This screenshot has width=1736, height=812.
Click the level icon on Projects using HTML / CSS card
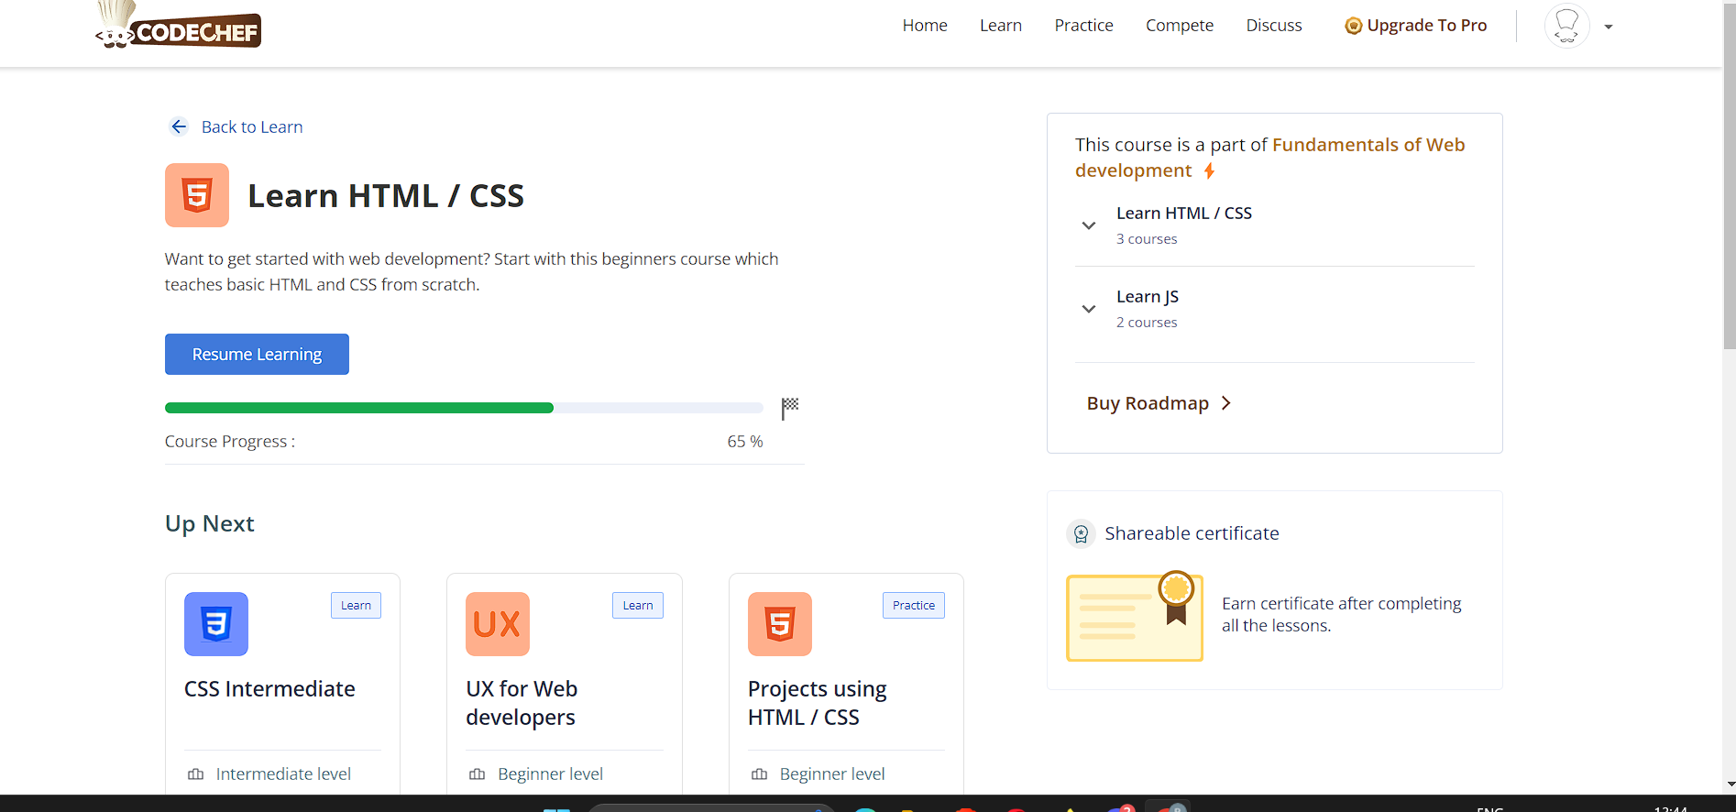click(759, 774)
